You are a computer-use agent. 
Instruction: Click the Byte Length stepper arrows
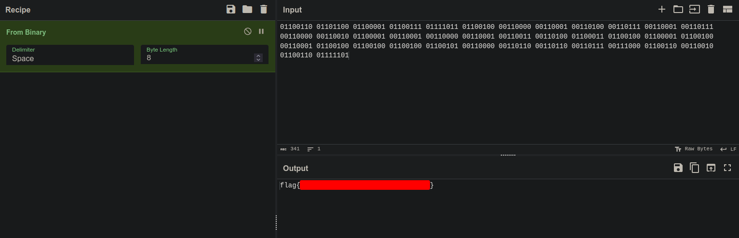coord(258,58)
